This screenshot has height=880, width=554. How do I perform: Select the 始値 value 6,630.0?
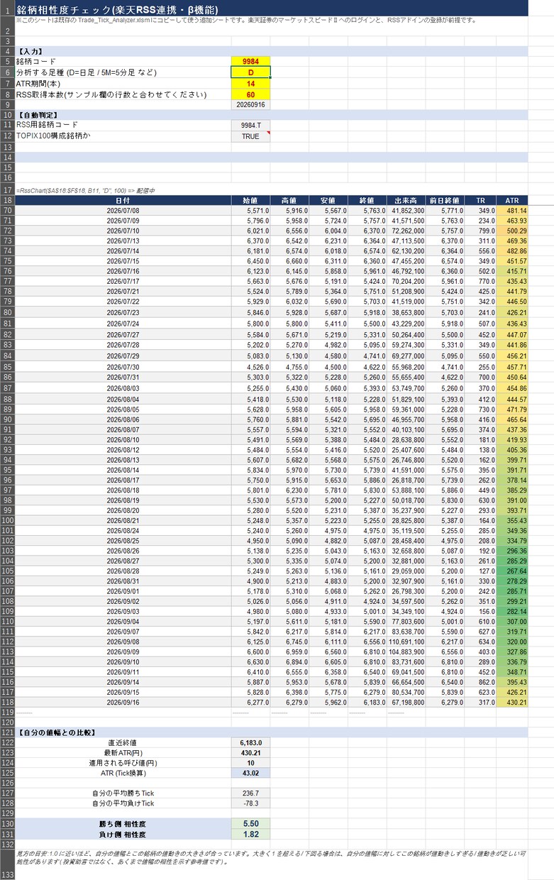coord(250,662)
